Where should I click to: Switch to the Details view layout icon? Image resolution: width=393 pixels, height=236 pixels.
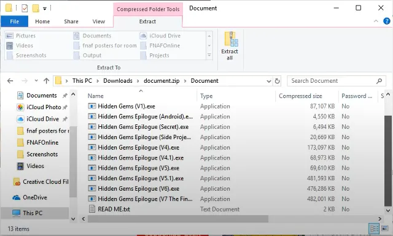pos(374,228)
